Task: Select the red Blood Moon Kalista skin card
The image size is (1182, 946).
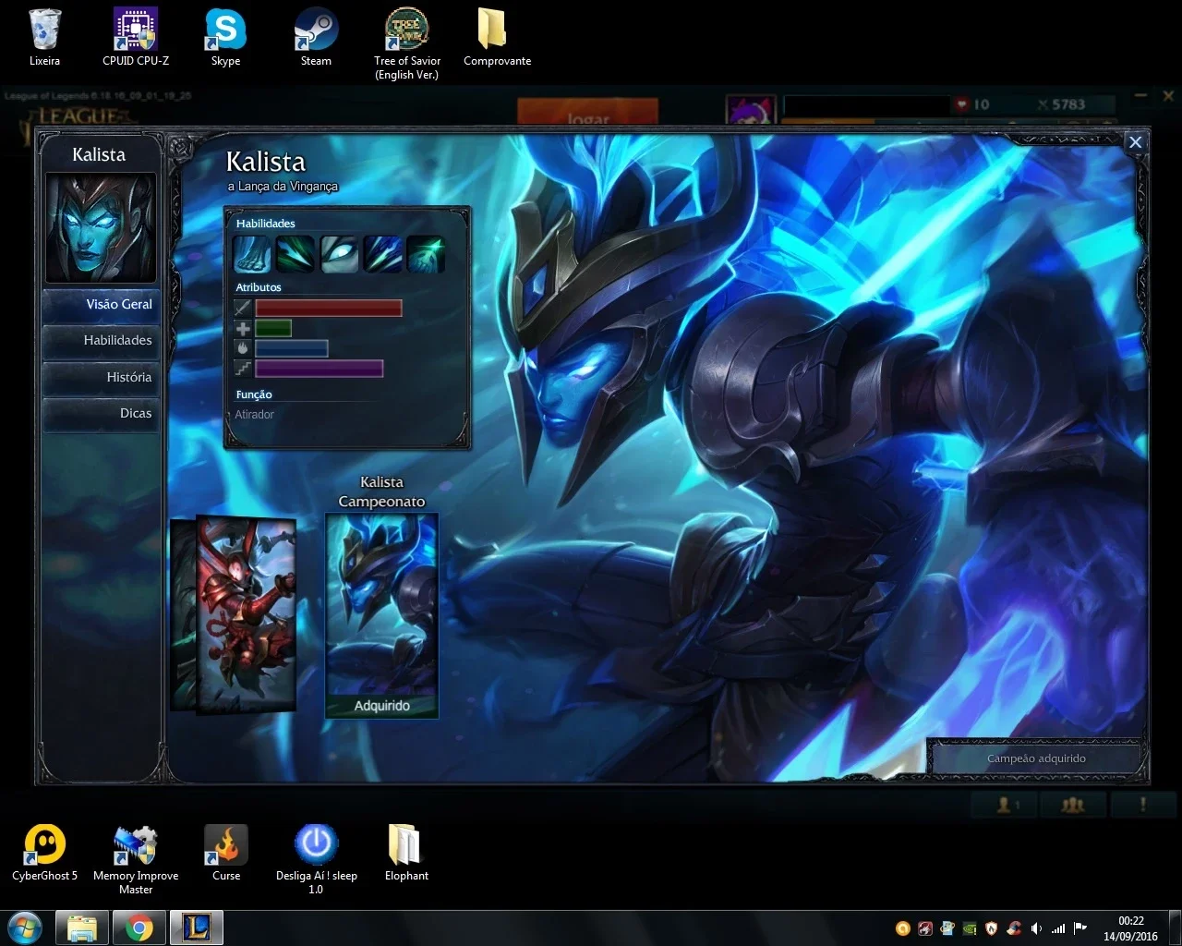Action: pos(247,613)
